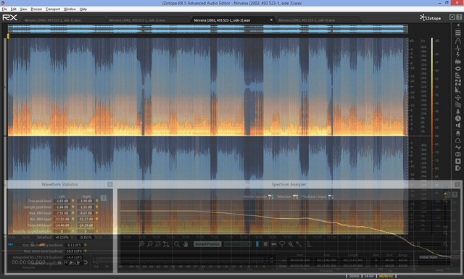Open the clock-shaped Time & Pitch module icon

457,118
